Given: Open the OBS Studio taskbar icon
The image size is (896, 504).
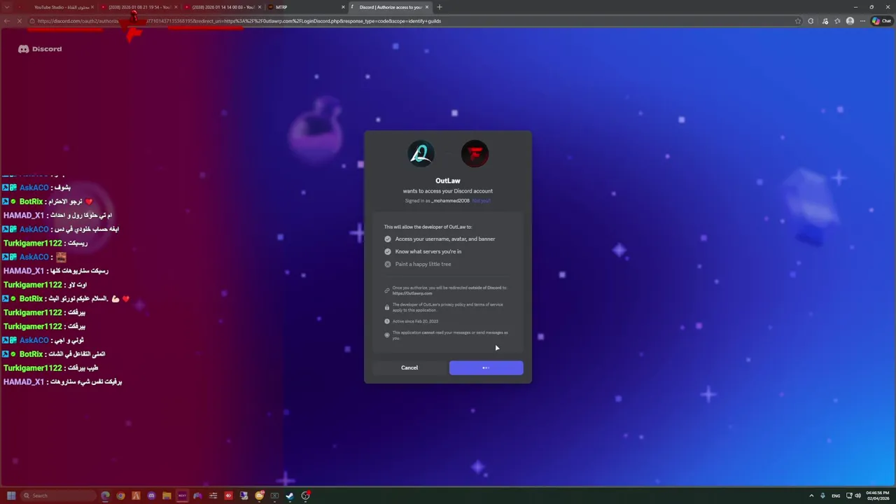Looking at the screenshot, I should (x=305, y=496).
